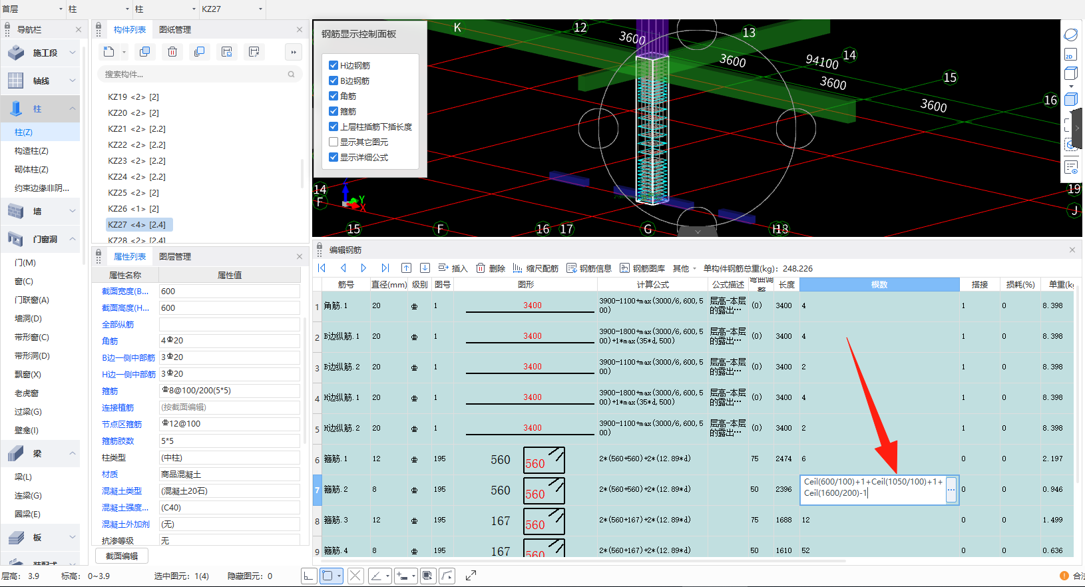
Task: Select 门(M) in navigation
Action: [25, 263]
